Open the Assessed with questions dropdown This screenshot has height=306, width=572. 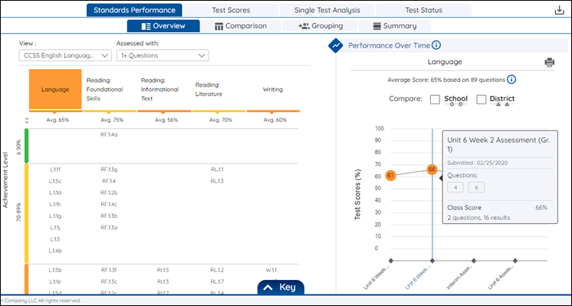pyautogui.click(x=163, y=55)
